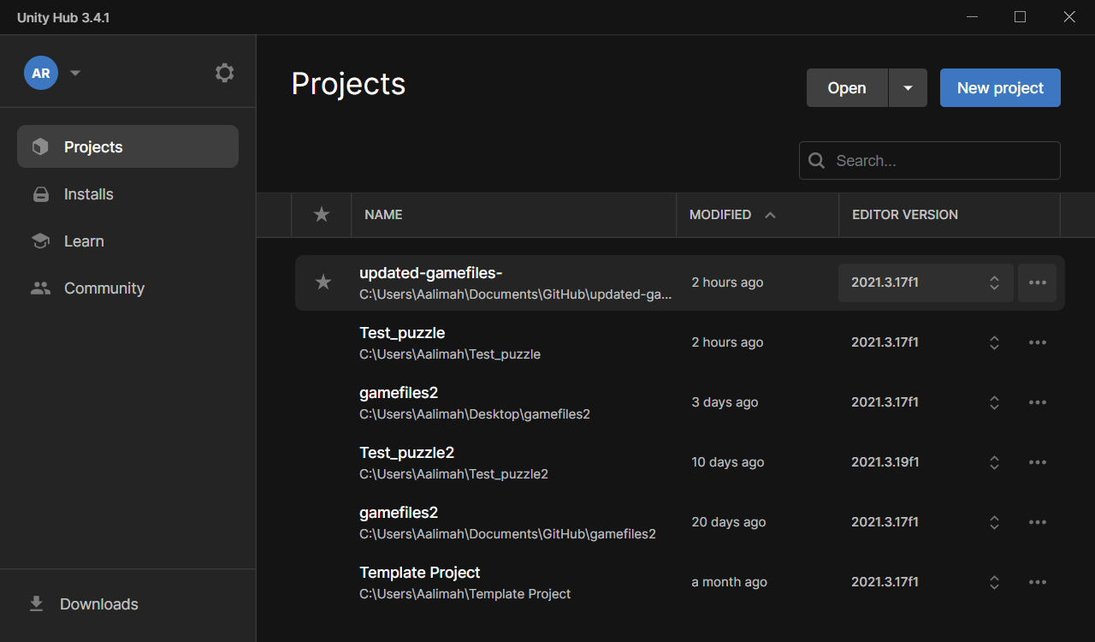Click the magnifier icon in the search bar
The height and width of the screenshot is (642, 1095).
pos(816,160)
